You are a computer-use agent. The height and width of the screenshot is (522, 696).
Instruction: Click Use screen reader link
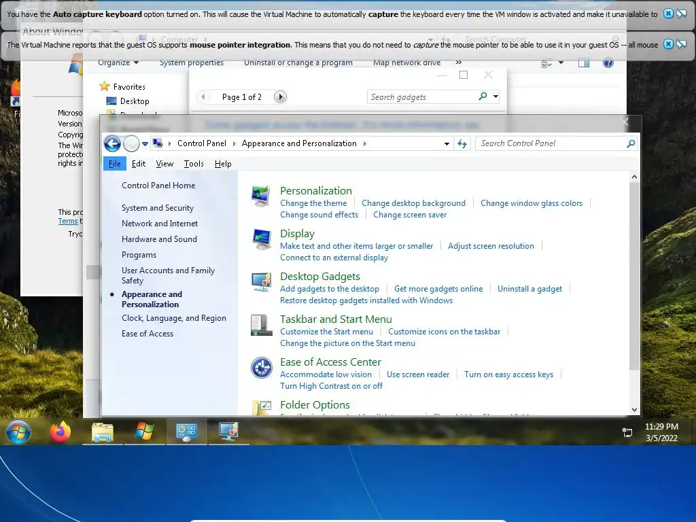(x=418, y=375)
